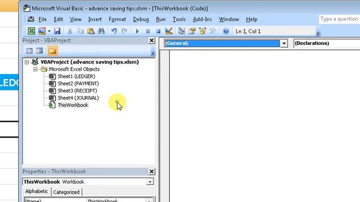Save workbook with floppy disk icon
This screenshot has width=360, height=202.
[57, 31]
